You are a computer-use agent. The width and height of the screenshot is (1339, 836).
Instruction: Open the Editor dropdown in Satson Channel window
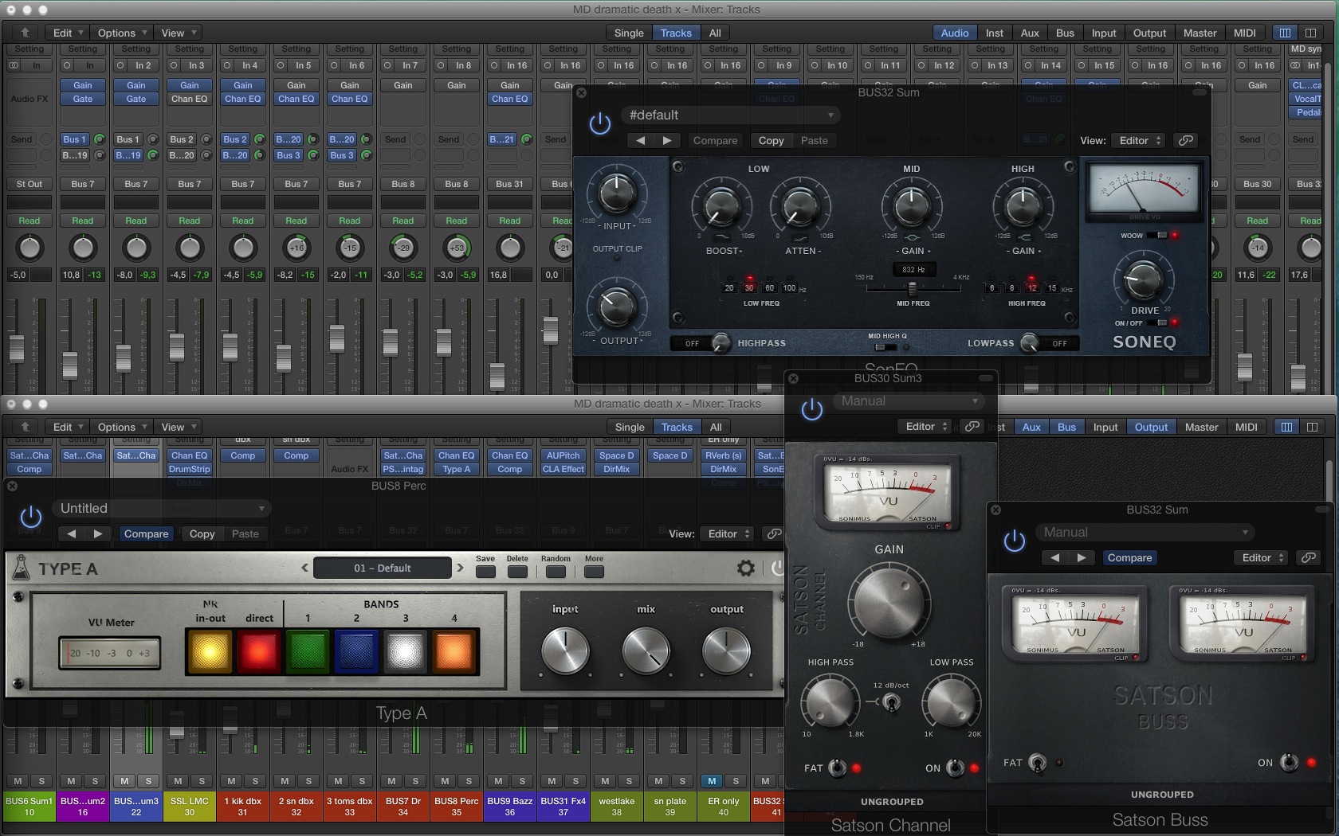click(925, 427)
